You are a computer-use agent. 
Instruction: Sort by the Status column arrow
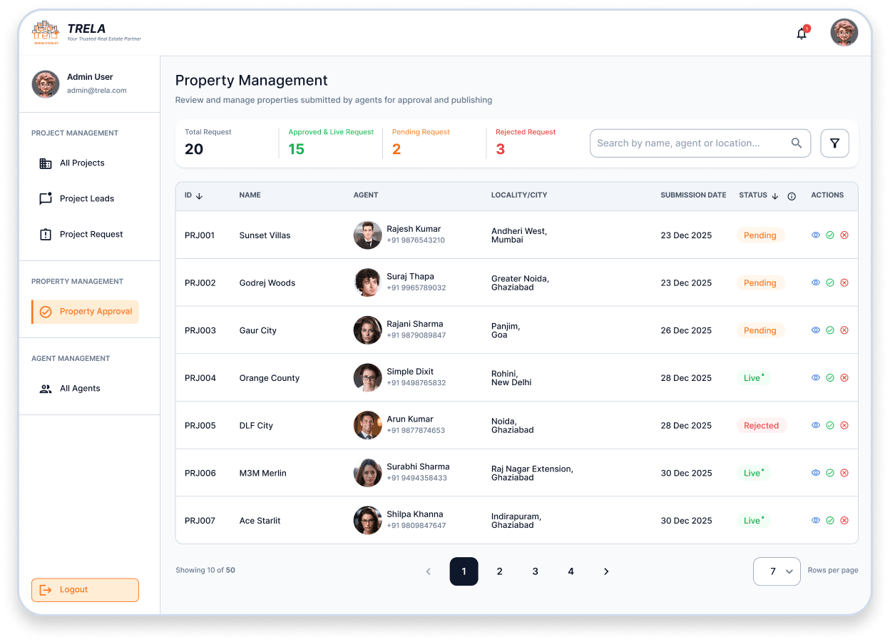pyautogui.click(x=775, y=196)
